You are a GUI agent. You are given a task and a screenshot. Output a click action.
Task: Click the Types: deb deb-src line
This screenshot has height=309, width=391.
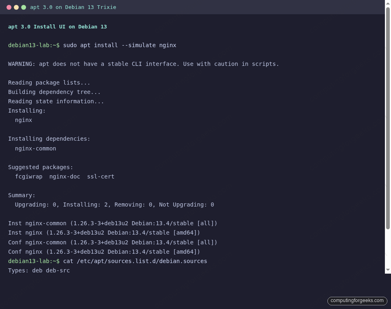39,270
